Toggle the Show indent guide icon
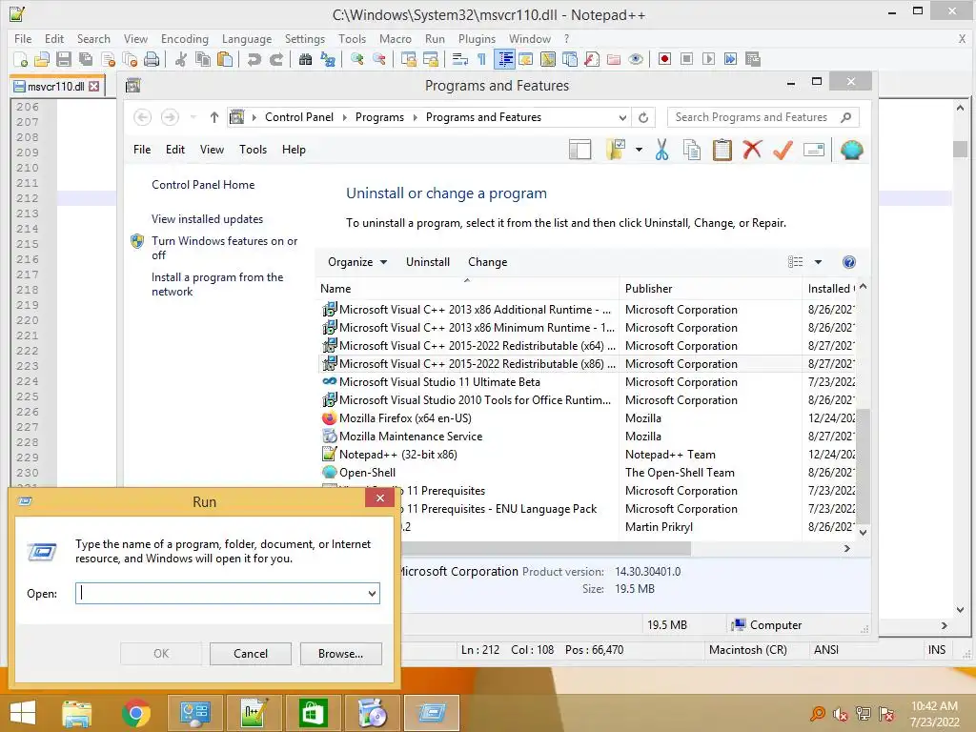This screenshot has height=732, width=976. point(505,59)
